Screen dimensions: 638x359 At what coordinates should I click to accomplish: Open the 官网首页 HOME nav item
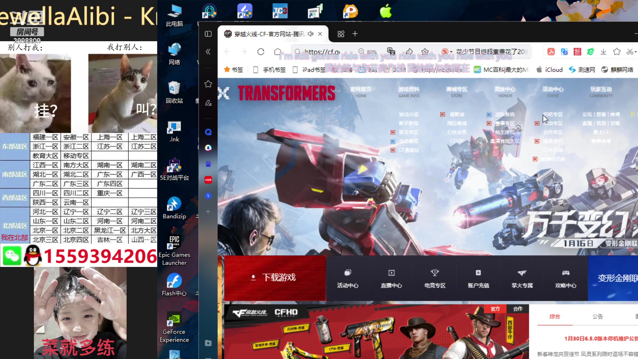361,92
